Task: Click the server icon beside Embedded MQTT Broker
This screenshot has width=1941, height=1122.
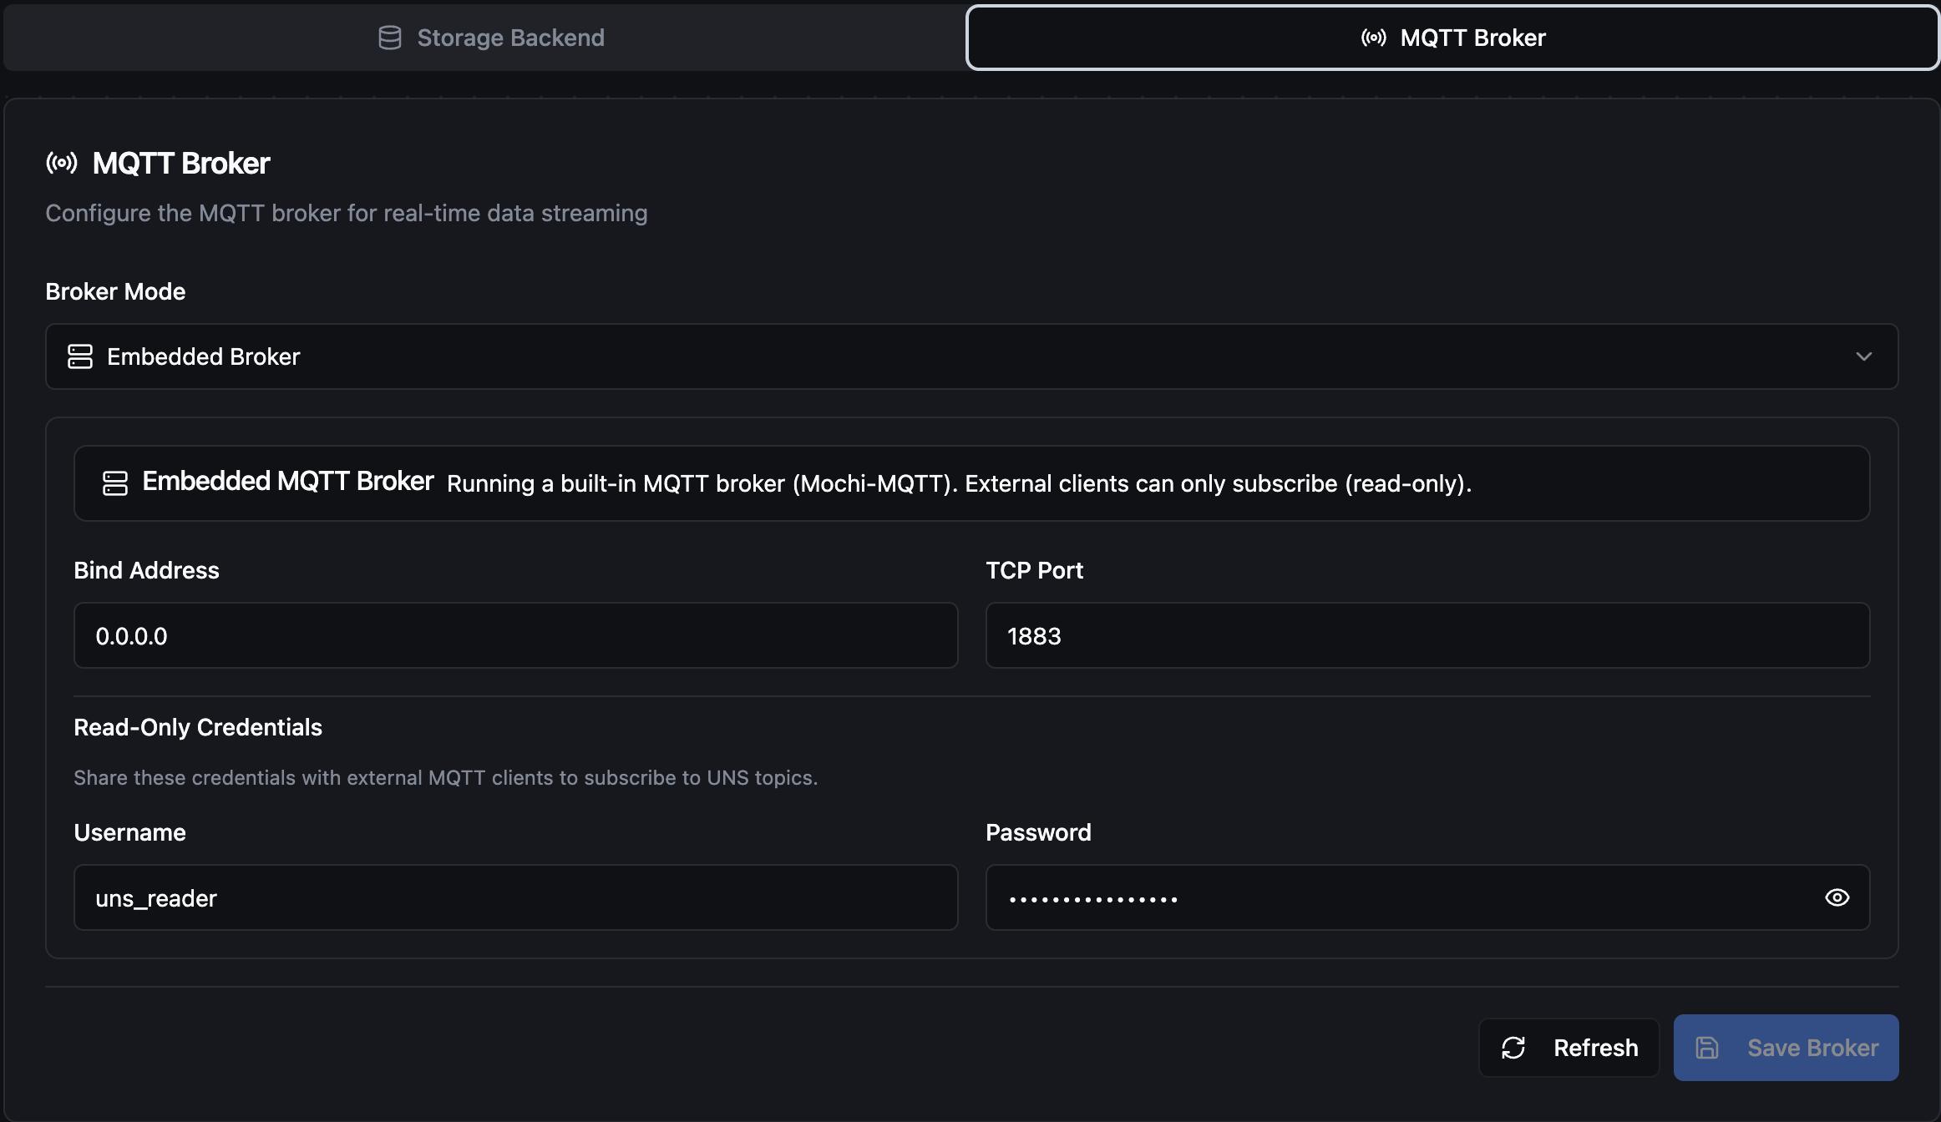Action: tap(115, 483)
